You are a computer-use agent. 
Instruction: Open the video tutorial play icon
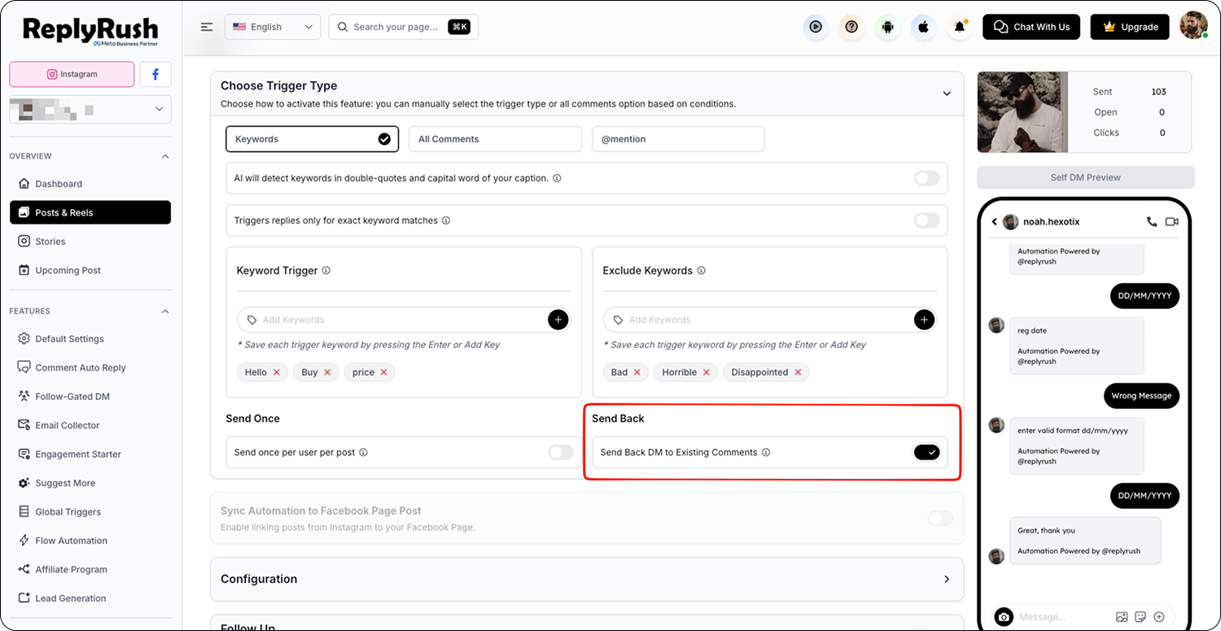tap(816, 27)
